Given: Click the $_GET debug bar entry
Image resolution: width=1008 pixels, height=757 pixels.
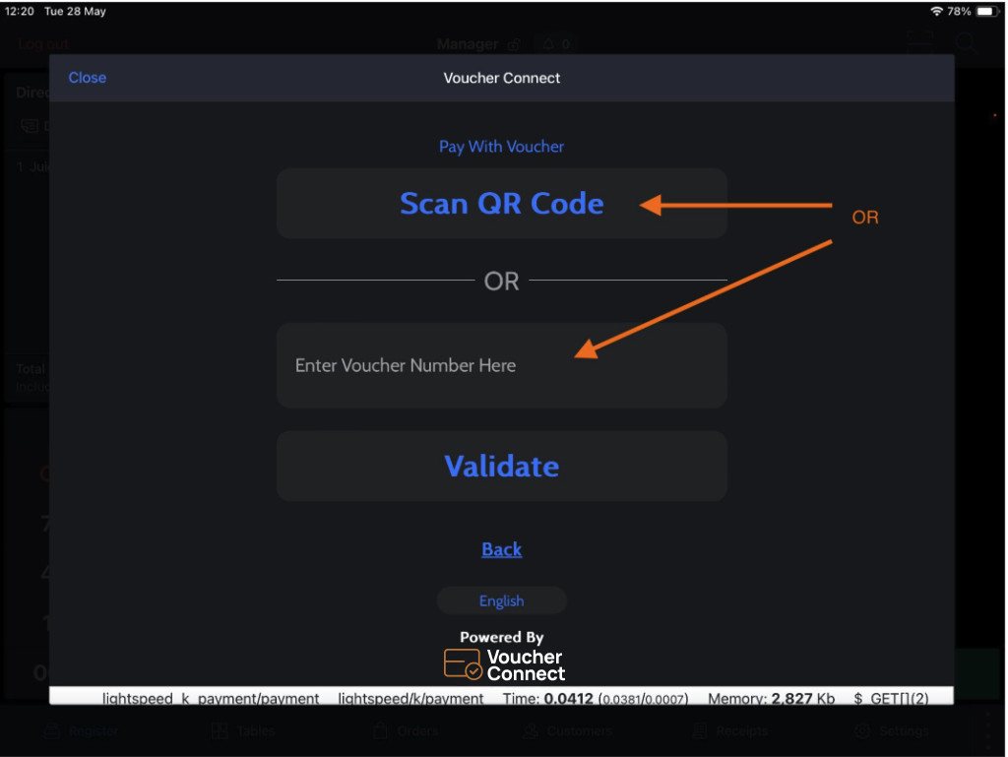Looking at the screenshot, I should point(890,698).
